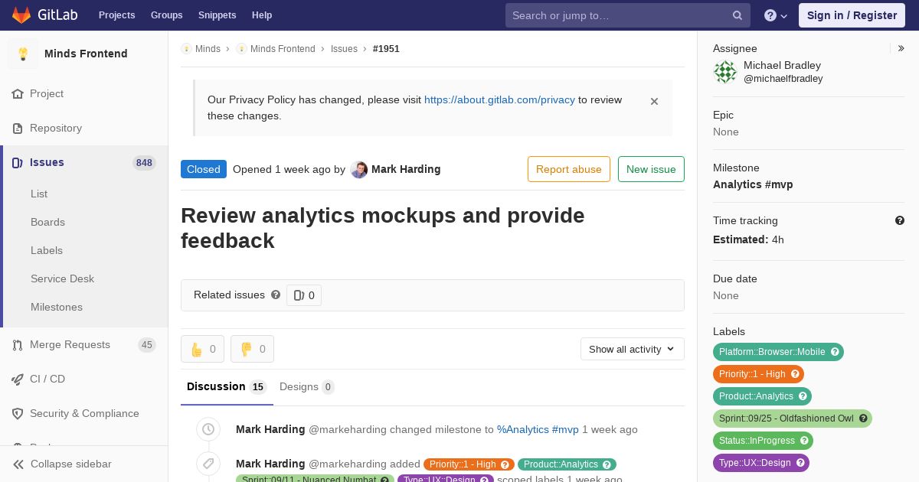Click the Sign in / Register button
This screenshot has height=482, width=919.
[x=852, y=15]
